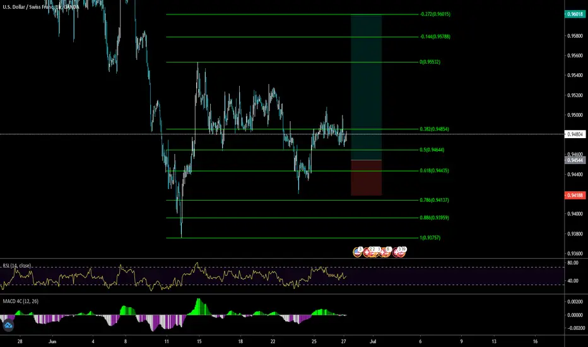Select the 0.618(0.94435) Fibonacci level label
588x347 pixels.
pyautogui.click(x=434, y=171)
